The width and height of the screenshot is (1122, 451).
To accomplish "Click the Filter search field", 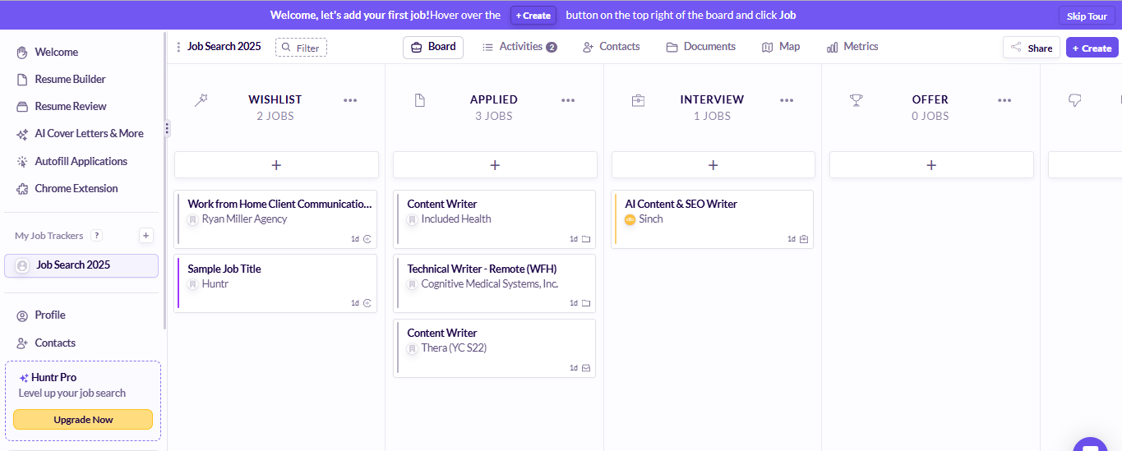I will (301, 48).
